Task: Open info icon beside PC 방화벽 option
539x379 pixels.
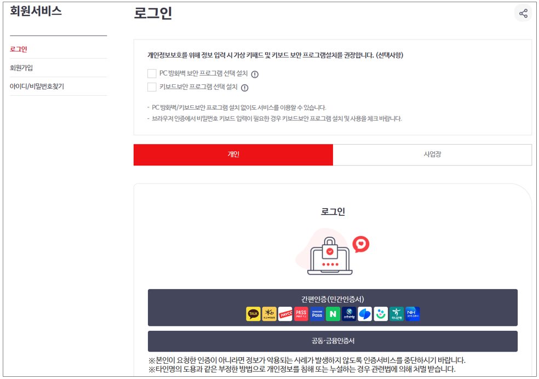Action: tap(255, 74)
